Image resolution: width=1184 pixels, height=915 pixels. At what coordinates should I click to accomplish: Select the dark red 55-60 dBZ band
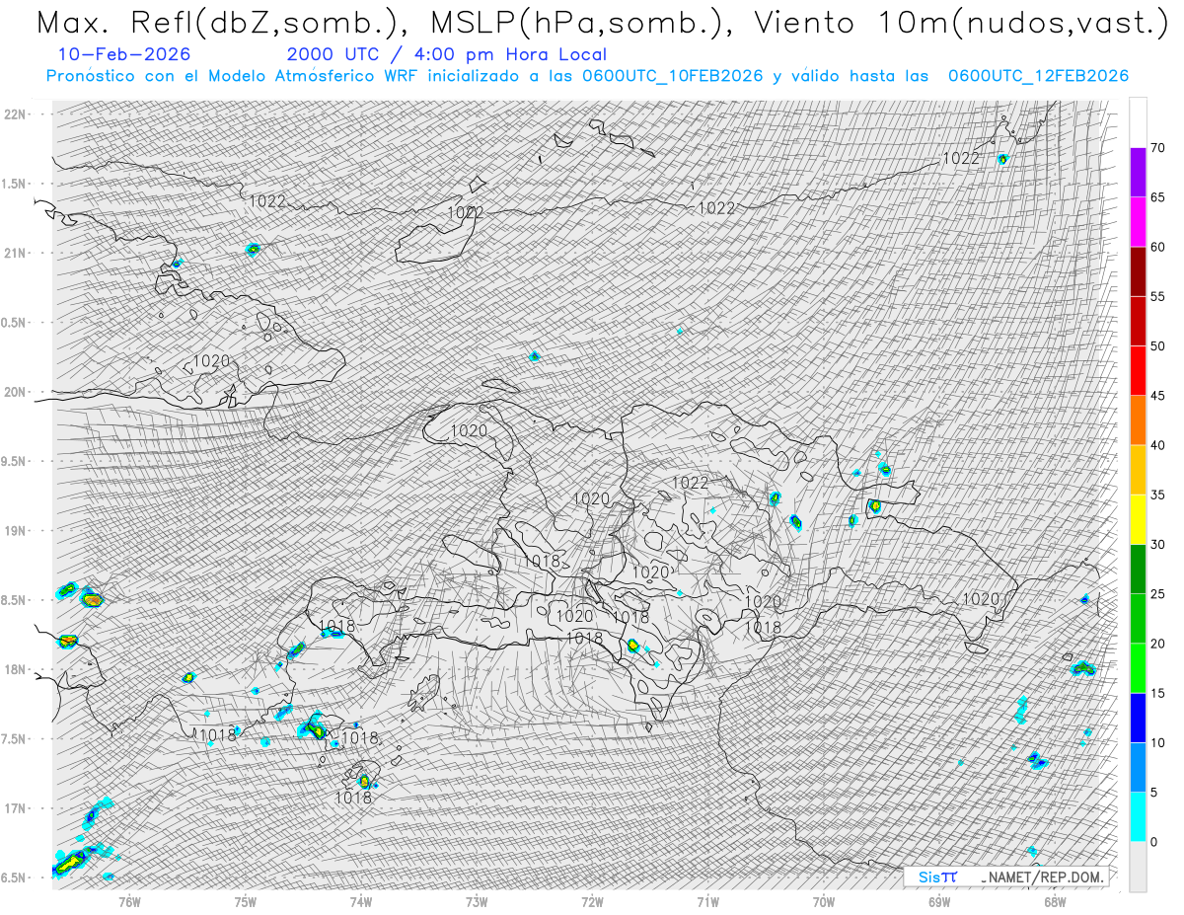(1138, 271)
